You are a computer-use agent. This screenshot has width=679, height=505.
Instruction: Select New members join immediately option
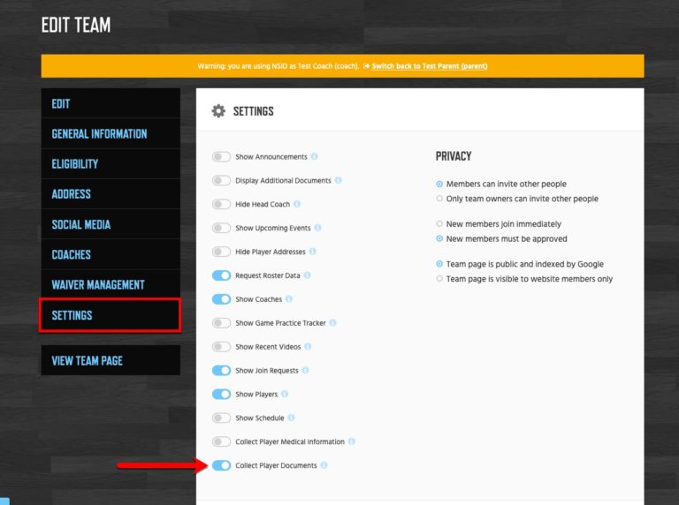(439, 224)
